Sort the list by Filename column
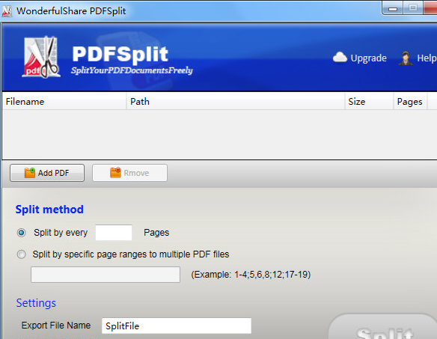The image size is (437, 339). (64, 102)
